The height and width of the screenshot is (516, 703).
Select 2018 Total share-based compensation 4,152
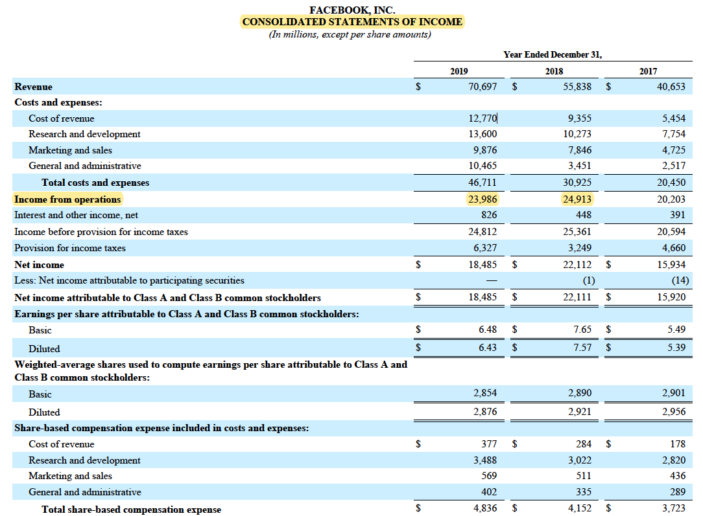pos(580,508)
